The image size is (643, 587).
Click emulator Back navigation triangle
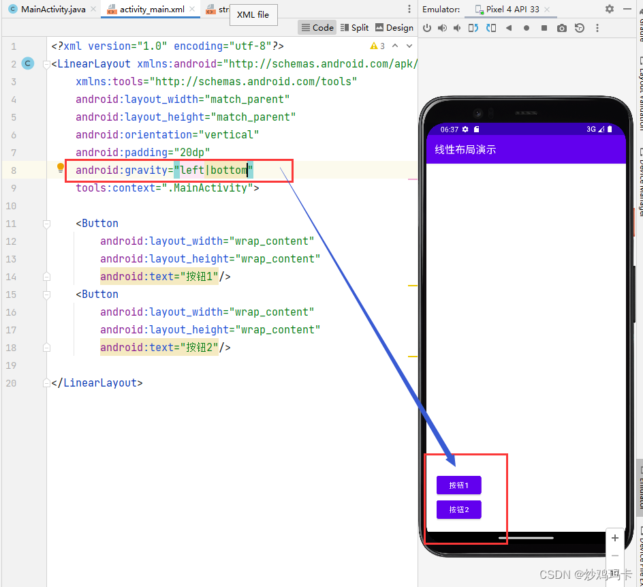[509, 28]
